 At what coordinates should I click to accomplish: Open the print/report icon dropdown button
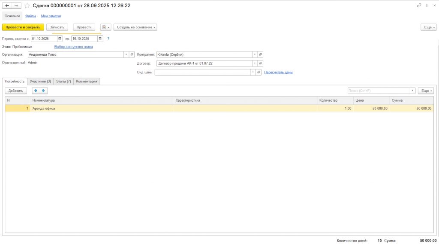point(105,27)
